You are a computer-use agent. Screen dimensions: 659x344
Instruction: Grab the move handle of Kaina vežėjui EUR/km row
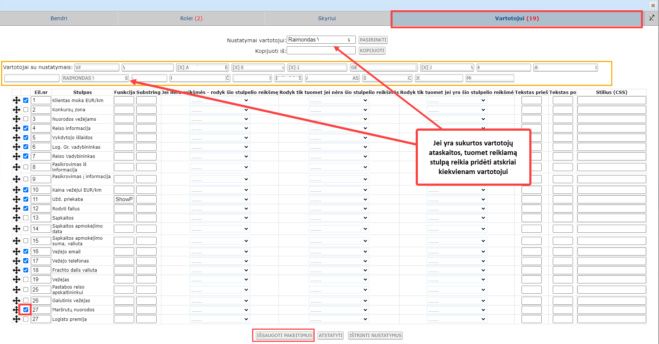(17, 190)
